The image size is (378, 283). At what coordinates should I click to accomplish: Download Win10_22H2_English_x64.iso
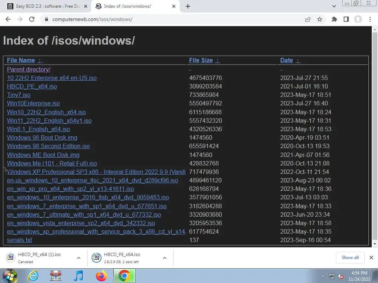point(46,112)
